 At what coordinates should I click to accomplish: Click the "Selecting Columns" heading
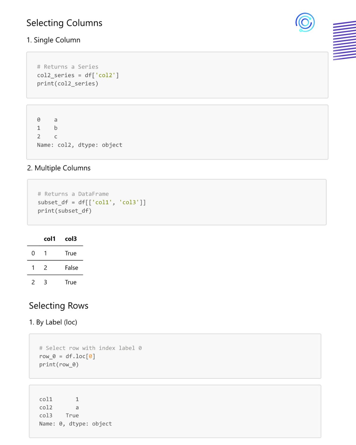tap(64, 23)
